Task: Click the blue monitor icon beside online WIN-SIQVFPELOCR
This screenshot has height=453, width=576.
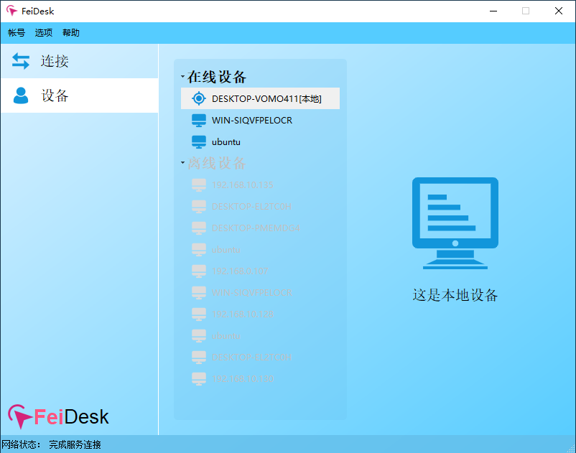Action: click(199, 121)
